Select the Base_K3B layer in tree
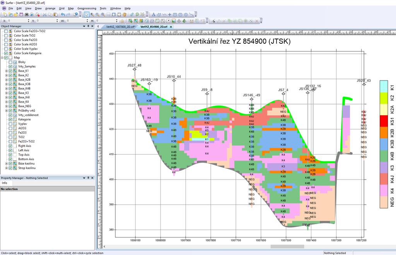The height and width of the screenshot is (255, 396). (24, 84)
